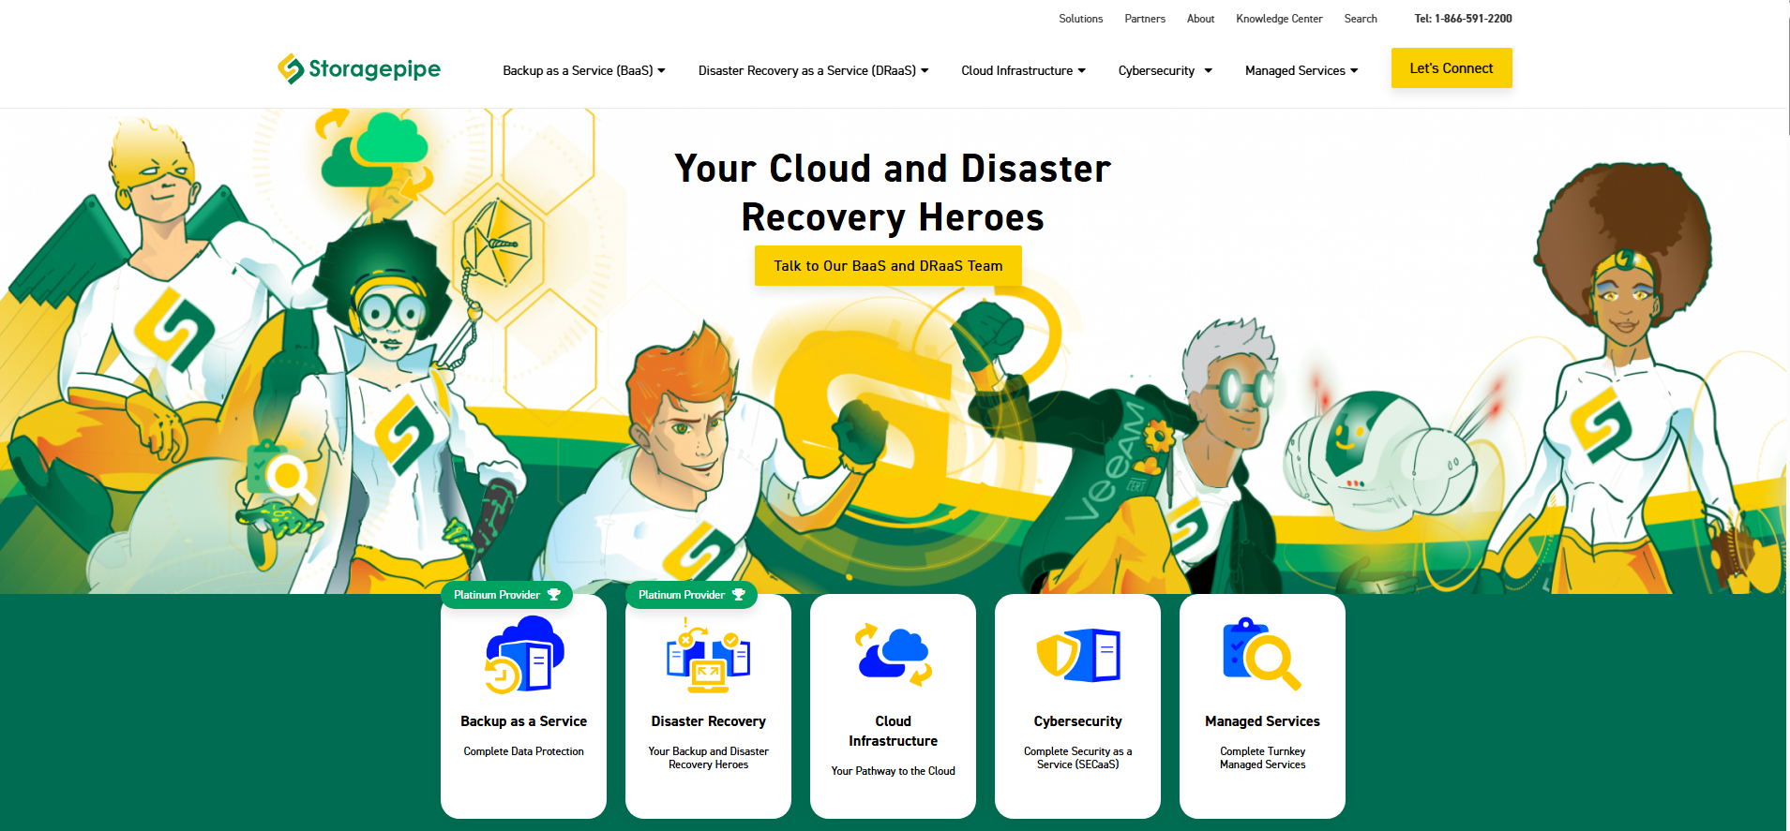Open Solutions in the top menu
The image size is (1790, 831).
(x=1081, y=19)
